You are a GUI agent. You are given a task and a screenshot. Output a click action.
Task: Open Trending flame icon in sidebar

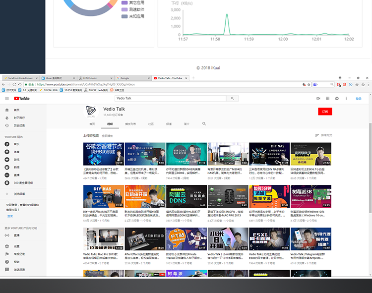point(7,118)
